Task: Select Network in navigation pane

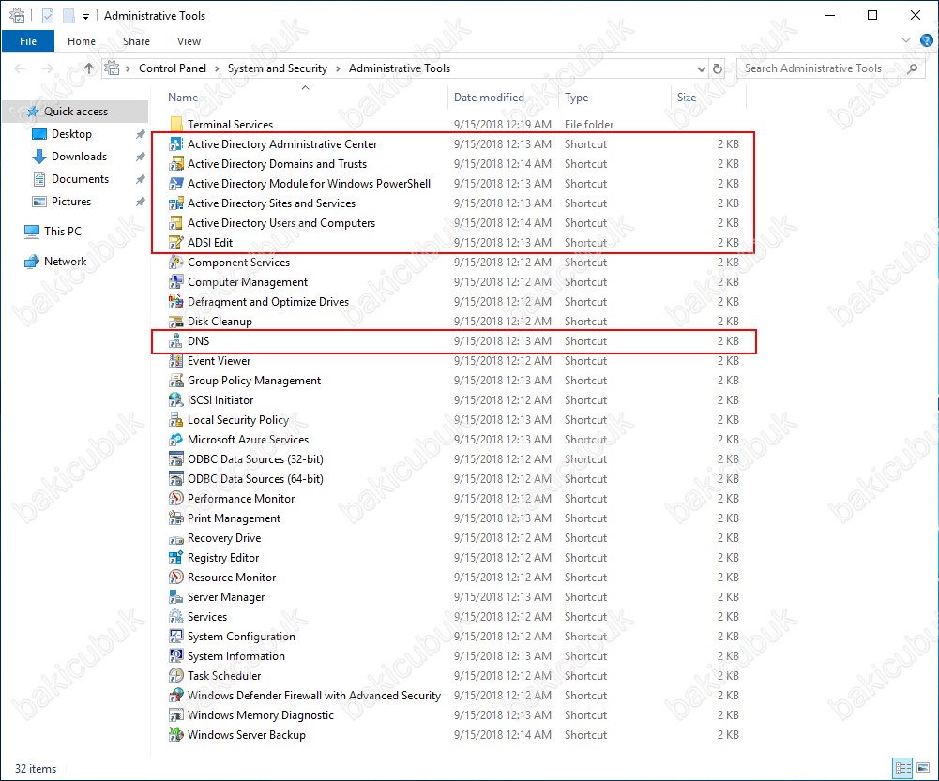Action: (x=65, y=262)
